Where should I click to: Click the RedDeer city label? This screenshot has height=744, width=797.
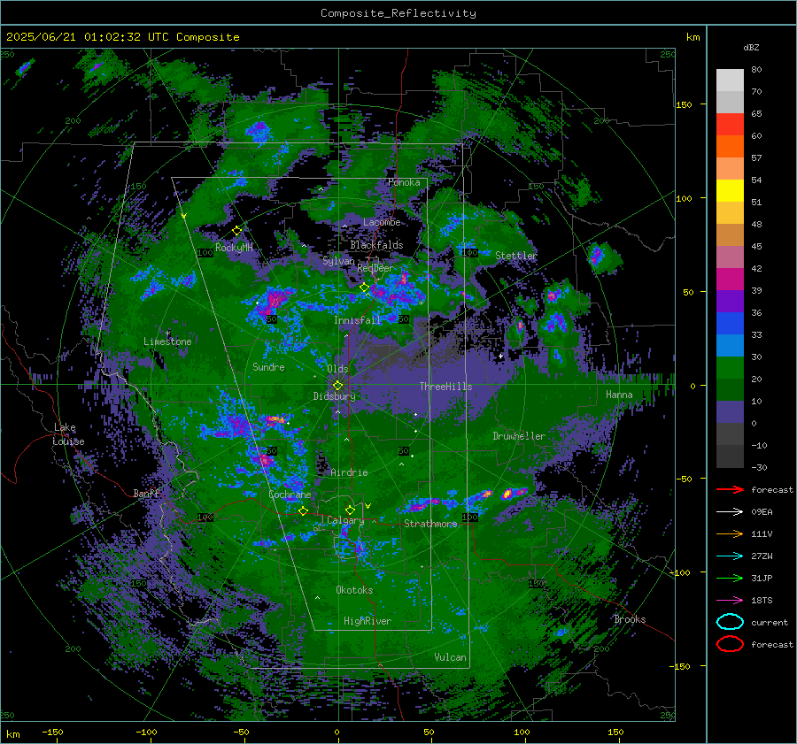(375, 268)
